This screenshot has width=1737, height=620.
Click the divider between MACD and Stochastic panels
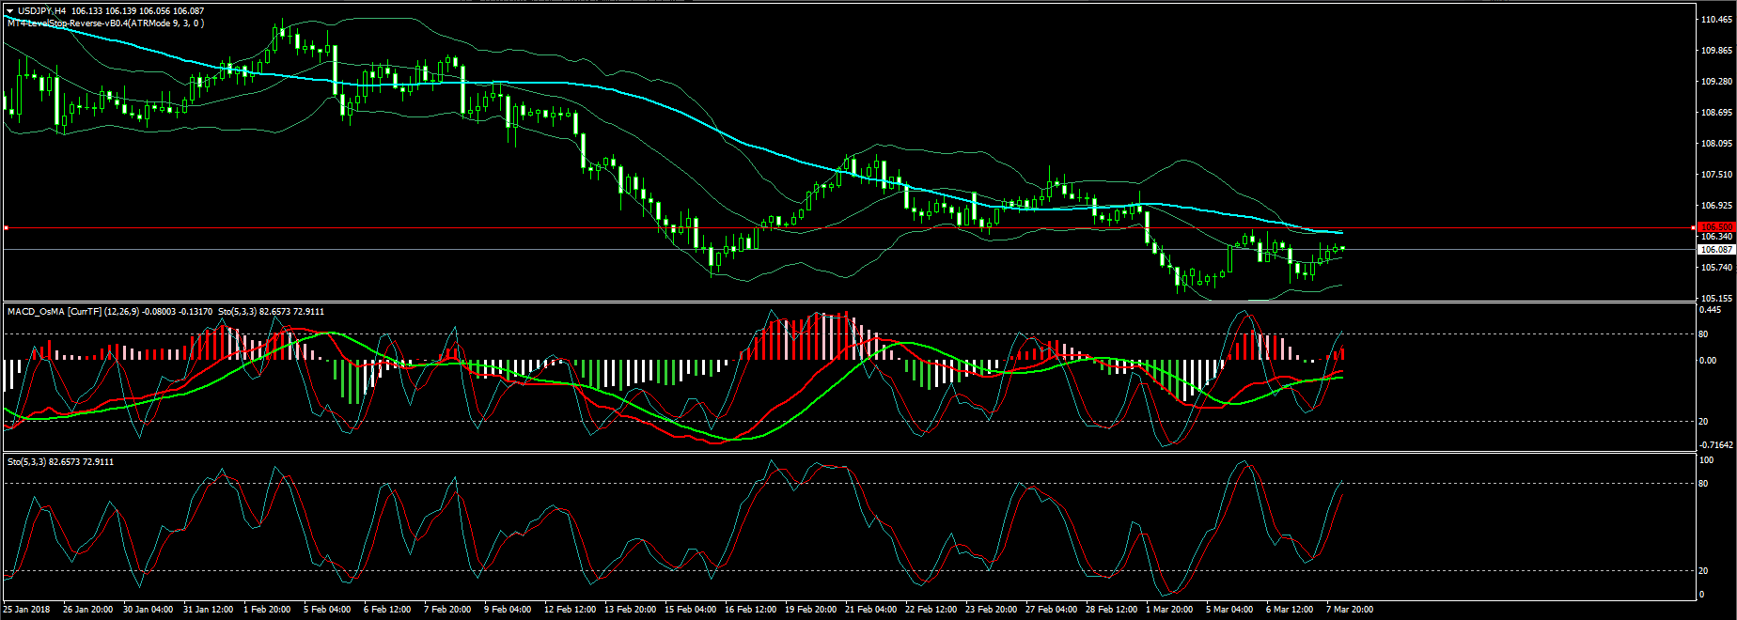[846, 453]
